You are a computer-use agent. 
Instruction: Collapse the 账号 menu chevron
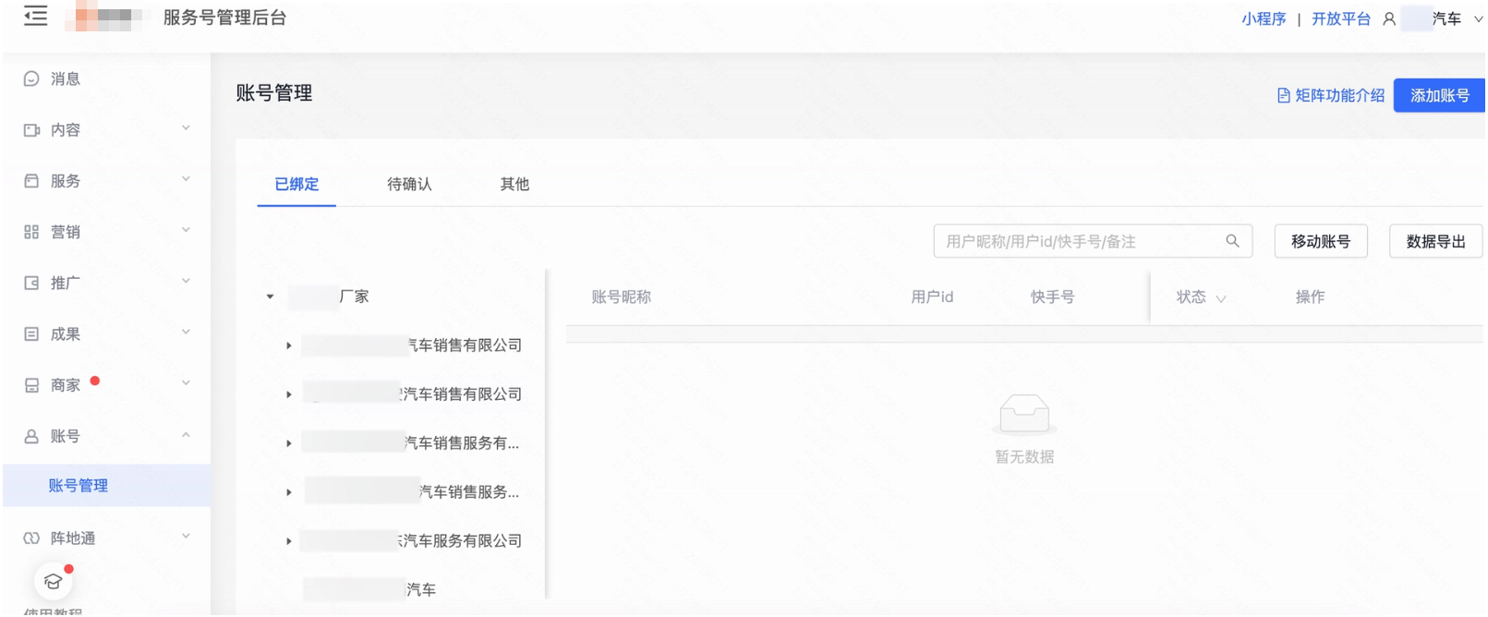(186, 434)
